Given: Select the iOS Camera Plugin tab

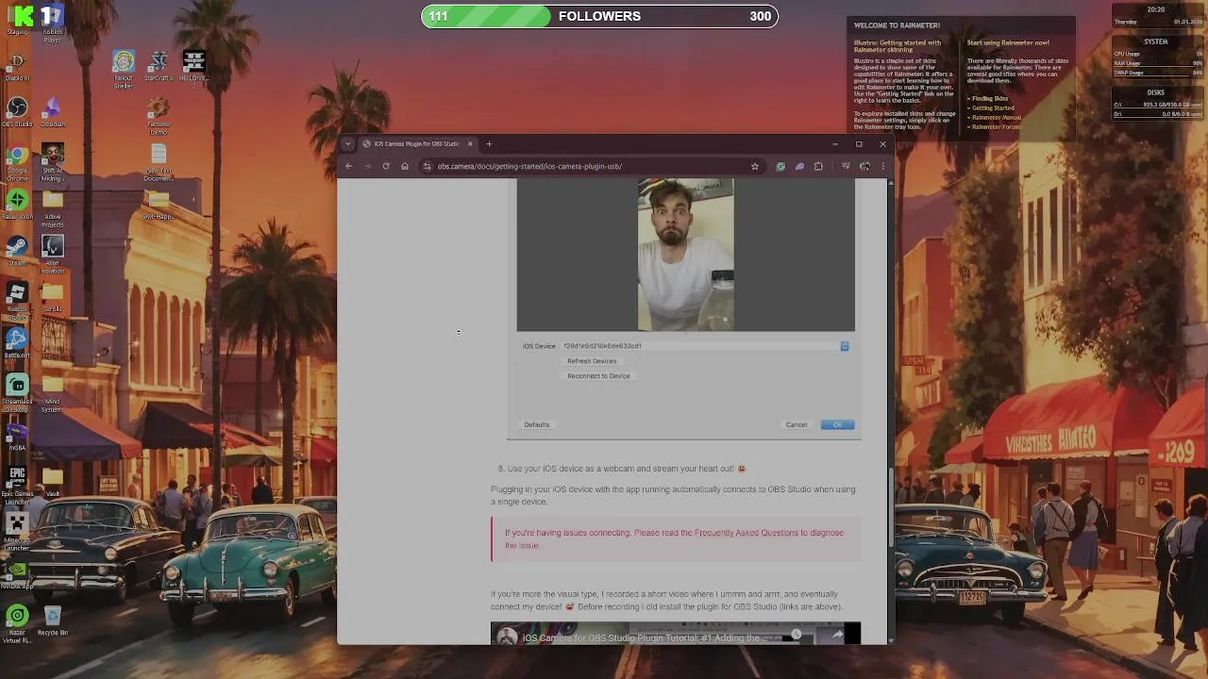Looking at the screenshot, I should pyautogui.click(x=416, y=143).
